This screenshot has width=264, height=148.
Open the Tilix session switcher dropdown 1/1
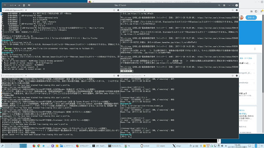pos(13,5)
